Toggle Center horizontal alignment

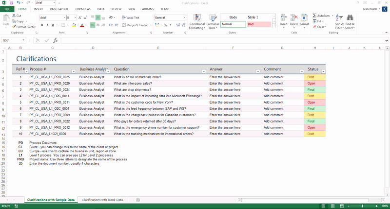pos(98,25)
